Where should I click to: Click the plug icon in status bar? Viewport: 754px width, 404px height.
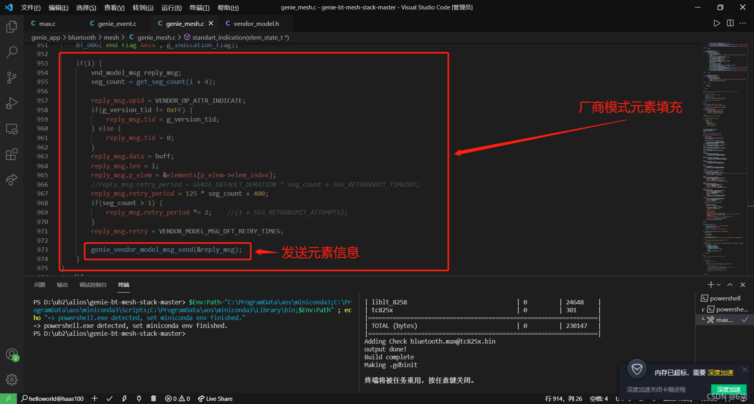tap(139, 399)
